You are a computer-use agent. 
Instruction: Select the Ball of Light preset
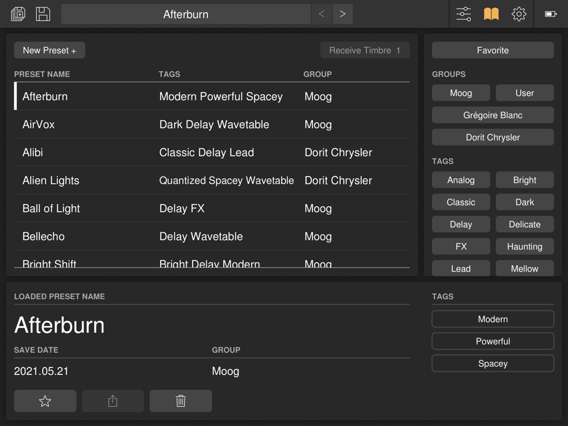[212, 208]
